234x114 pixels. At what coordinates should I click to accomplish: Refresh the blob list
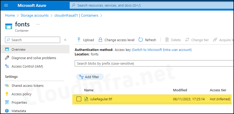coord(147,40)
